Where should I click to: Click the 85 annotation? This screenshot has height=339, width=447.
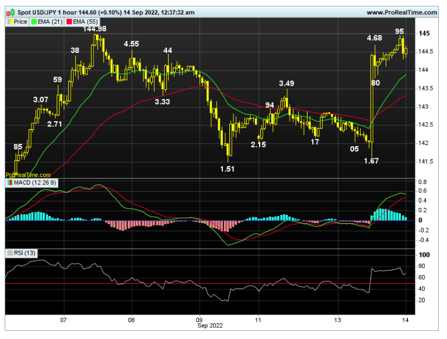pyautogui.click(x=18, y=147)
